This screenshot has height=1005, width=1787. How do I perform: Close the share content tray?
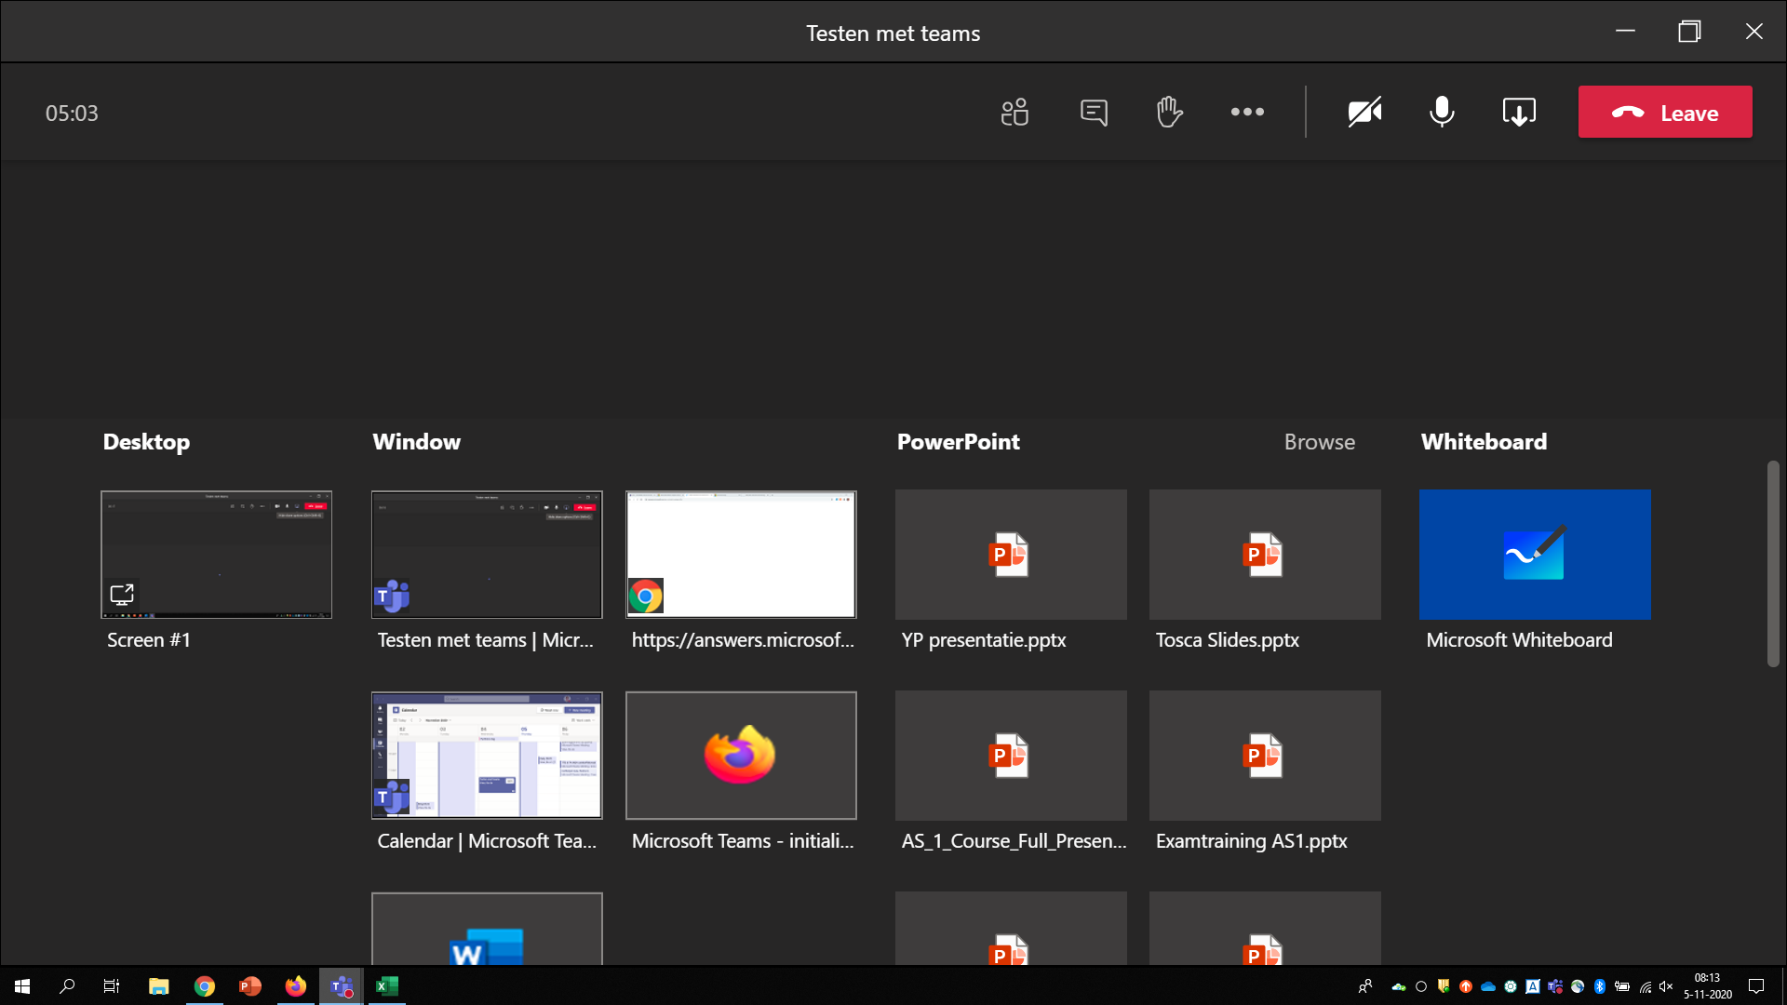click(1519, 113)
